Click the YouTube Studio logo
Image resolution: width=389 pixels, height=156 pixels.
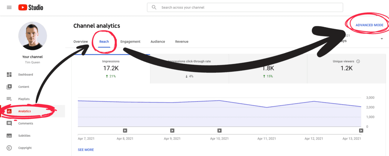31,8
